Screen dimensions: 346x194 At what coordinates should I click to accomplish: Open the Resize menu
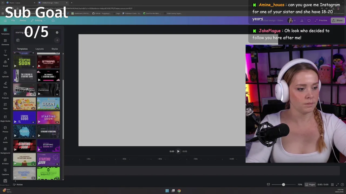[x=23, y=20]
